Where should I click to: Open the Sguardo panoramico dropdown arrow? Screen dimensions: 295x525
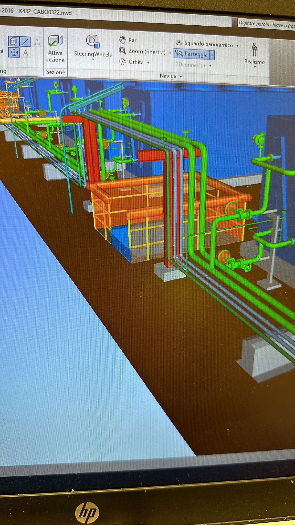(x=237, y=46)
